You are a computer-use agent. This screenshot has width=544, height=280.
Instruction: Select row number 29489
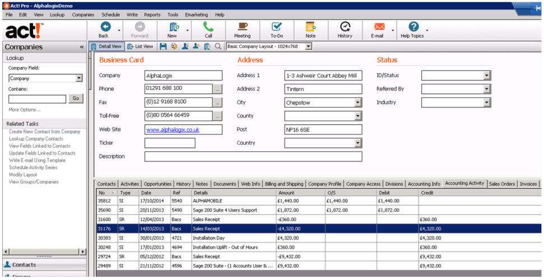coord(318,266)
